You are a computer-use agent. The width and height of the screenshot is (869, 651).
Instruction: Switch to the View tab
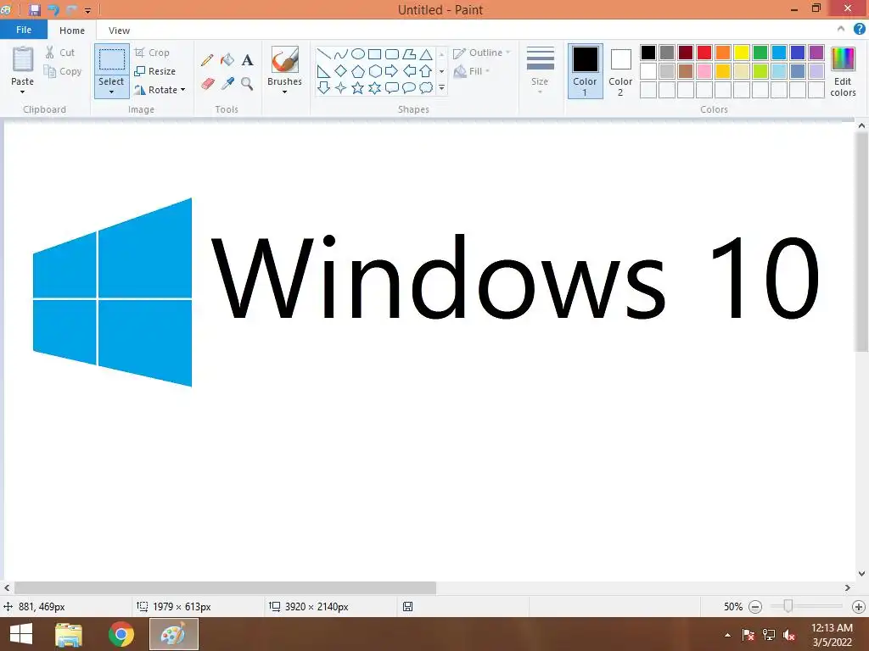click(119, 31)
